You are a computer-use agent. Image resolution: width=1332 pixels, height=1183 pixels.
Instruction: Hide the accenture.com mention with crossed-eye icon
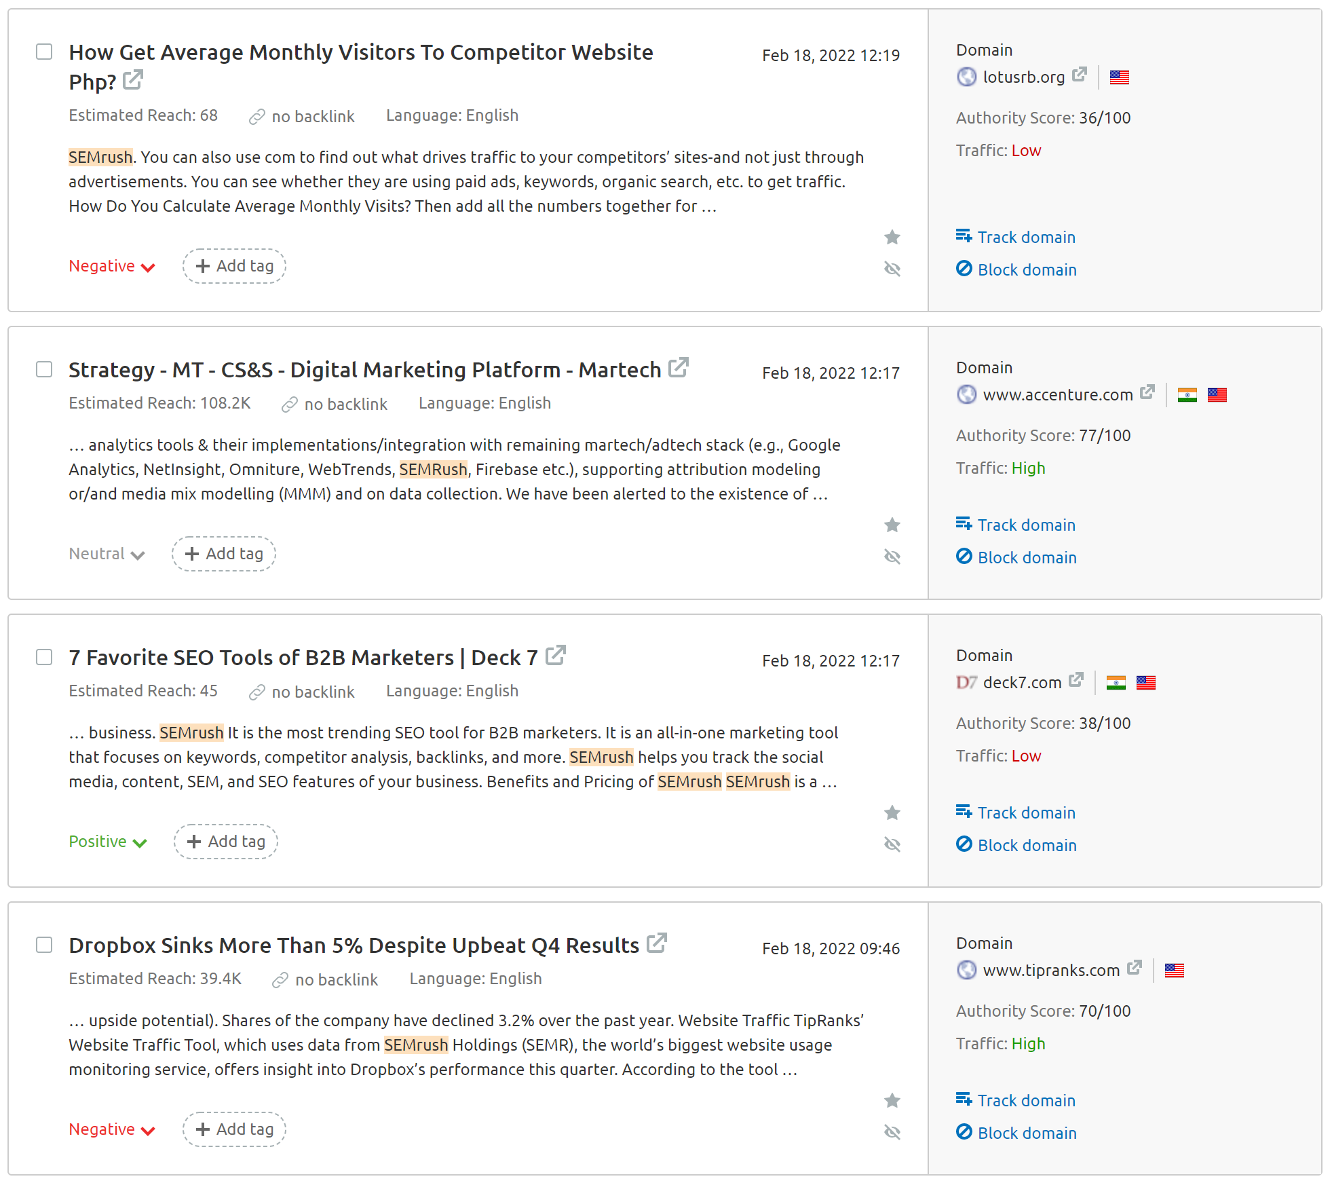892,557
